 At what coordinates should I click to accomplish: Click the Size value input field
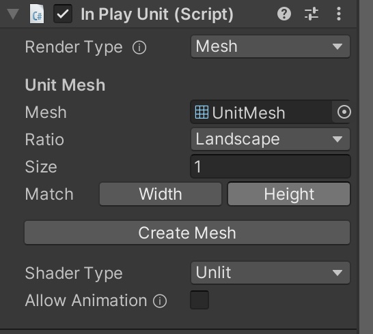tap(271, 166)
